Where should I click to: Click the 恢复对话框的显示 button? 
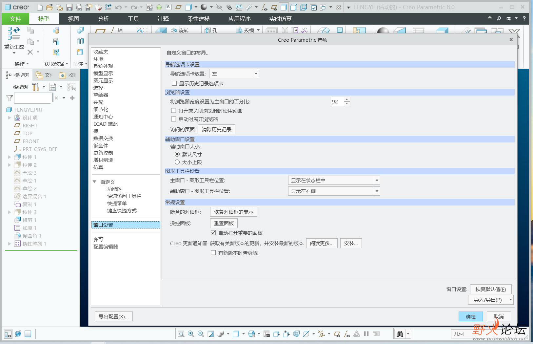point(234,212)
